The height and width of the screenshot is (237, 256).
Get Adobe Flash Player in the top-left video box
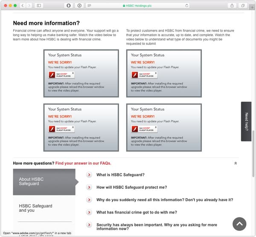62,75
